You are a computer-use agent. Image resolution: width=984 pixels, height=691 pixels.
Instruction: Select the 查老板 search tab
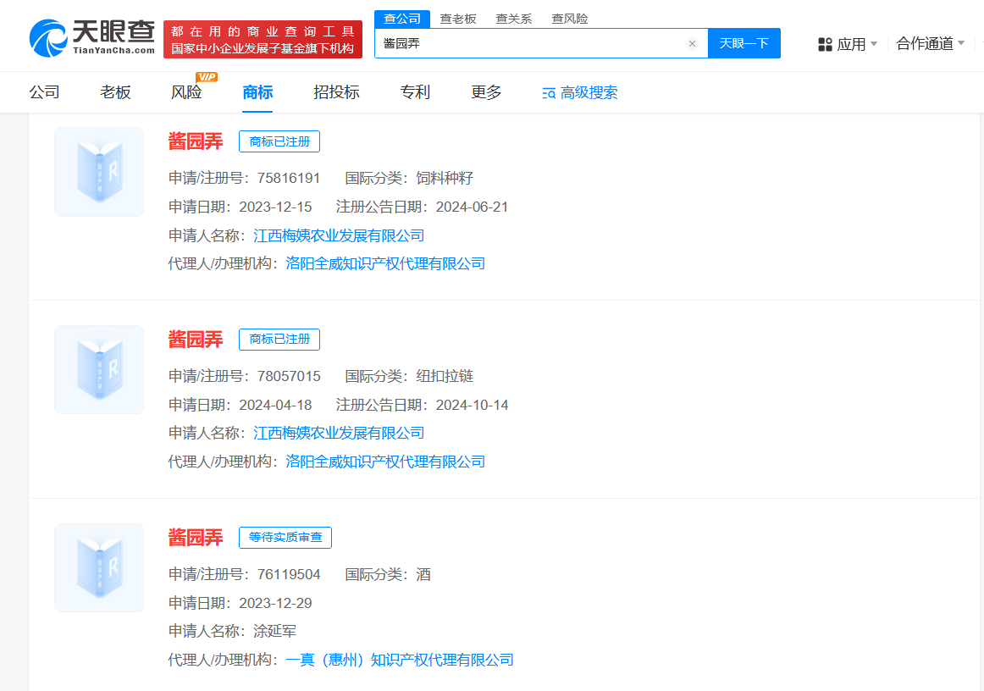[458, 19]
